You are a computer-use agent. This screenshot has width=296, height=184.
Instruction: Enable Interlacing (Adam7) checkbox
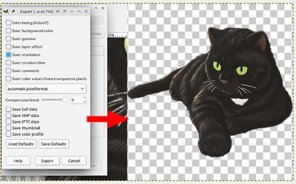click(8, 23)
